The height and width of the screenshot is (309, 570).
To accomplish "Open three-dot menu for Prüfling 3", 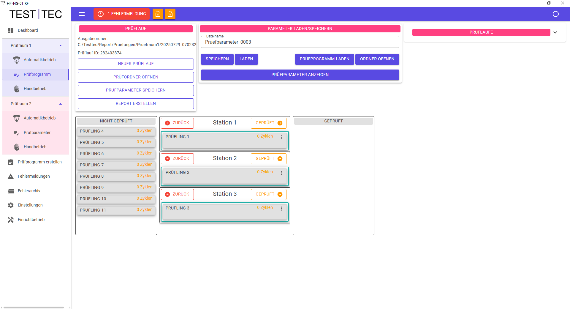I will pyautogui.click(x=281, y=209).
